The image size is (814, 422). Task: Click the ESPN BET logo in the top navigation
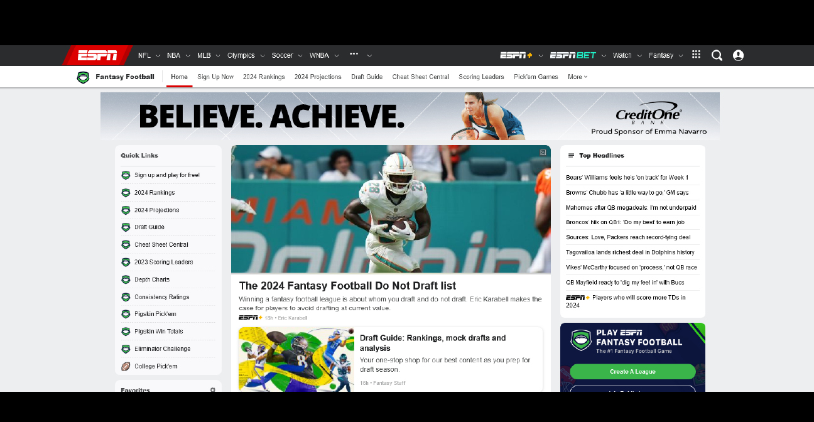573,55
